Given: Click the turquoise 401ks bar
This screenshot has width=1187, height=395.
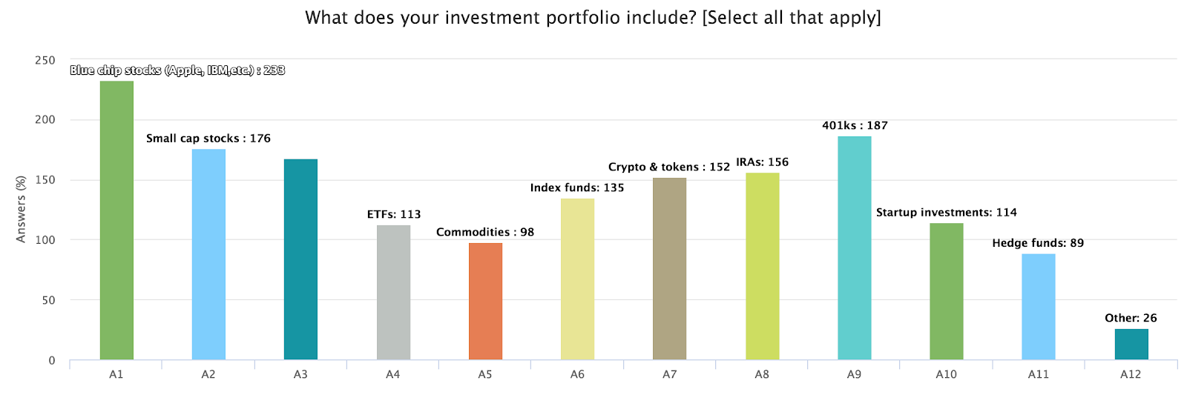Looking at the screenshot, I should (854, 248).
